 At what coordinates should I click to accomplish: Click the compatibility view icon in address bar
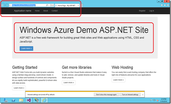pyautogui.click(x=51, y=5)
